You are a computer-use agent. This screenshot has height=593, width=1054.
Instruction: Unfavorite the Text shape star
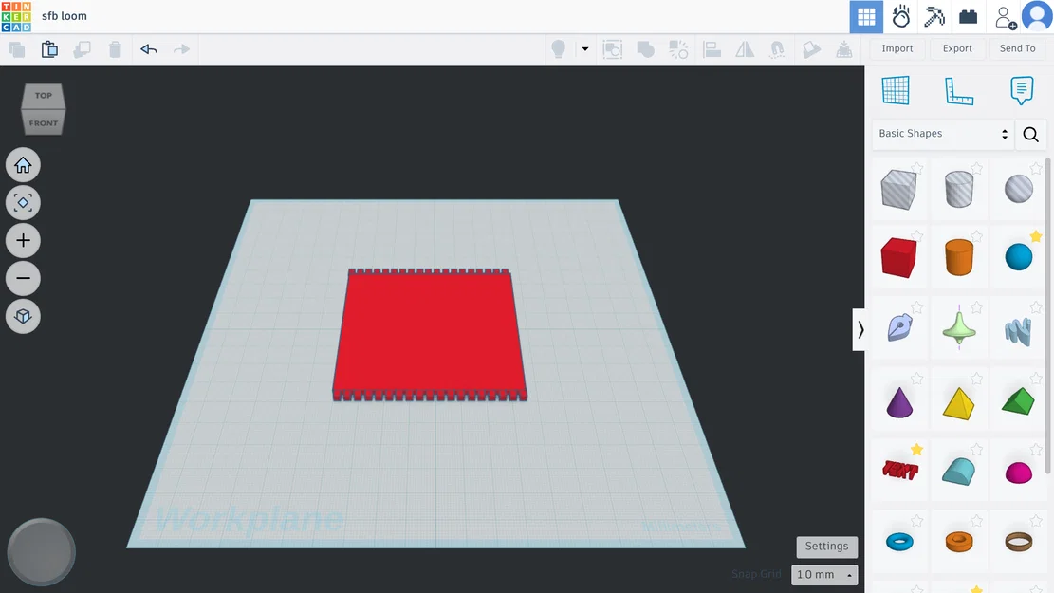point(916,449)
